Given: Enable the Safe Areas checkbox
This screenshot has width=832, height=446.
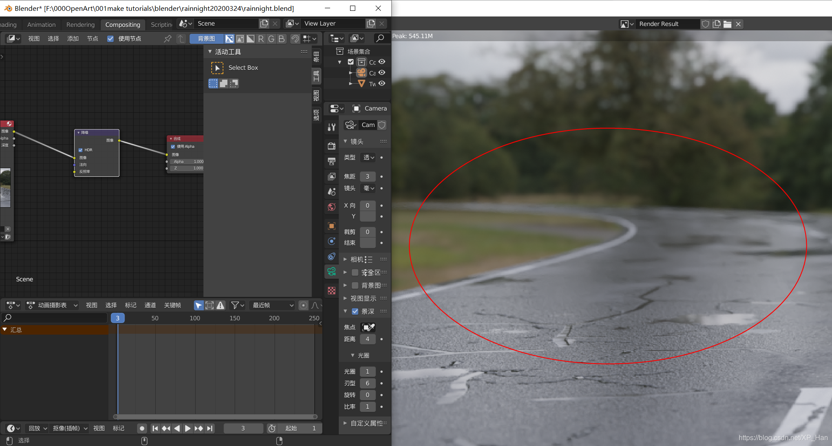Looking at the screenshot, I should click(355, 272).
